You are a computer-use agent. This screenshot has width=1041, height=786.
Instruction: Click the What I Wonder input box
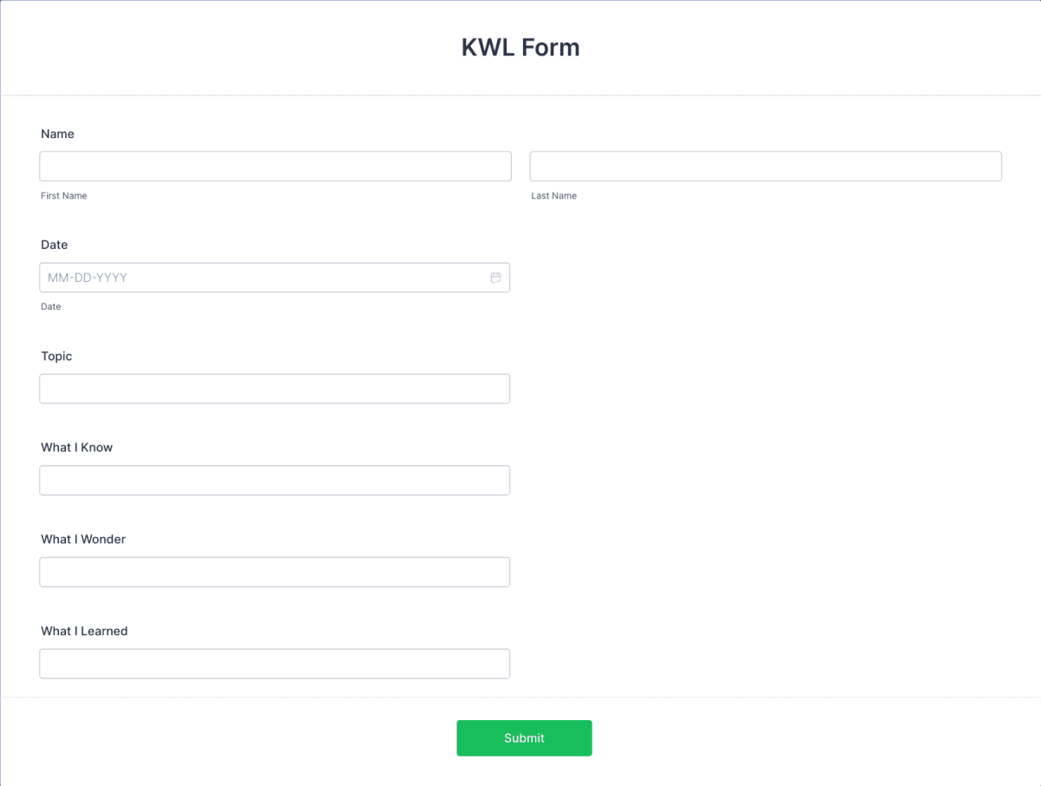[275, 572]
